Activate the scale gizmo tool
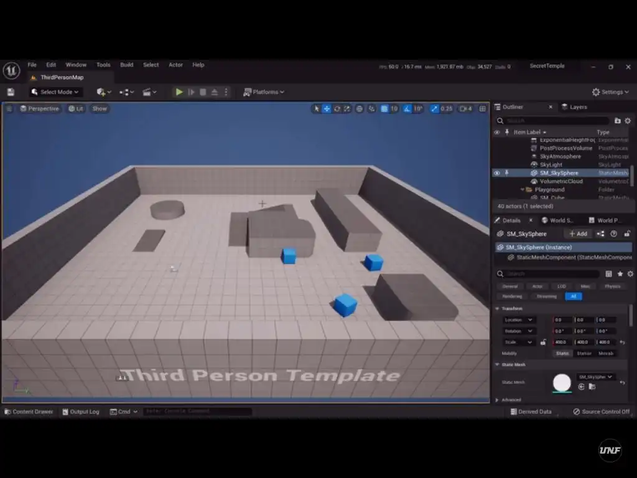The image size is (637, 478). (x=347, y=108)
